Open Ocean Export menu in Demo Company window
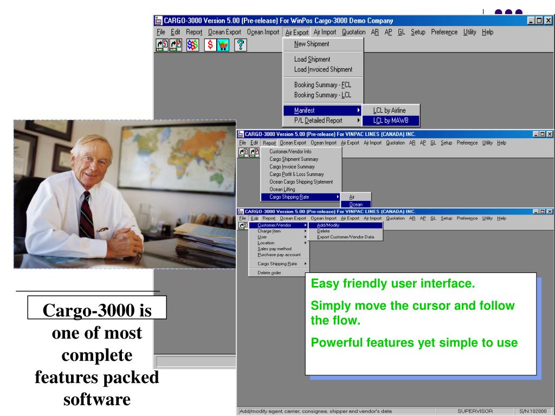 click(x=224, y=32)
